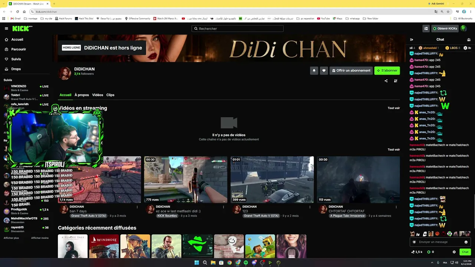Click Tout voir above the clips row
This screenshot has width=475, height=267.
394,149
